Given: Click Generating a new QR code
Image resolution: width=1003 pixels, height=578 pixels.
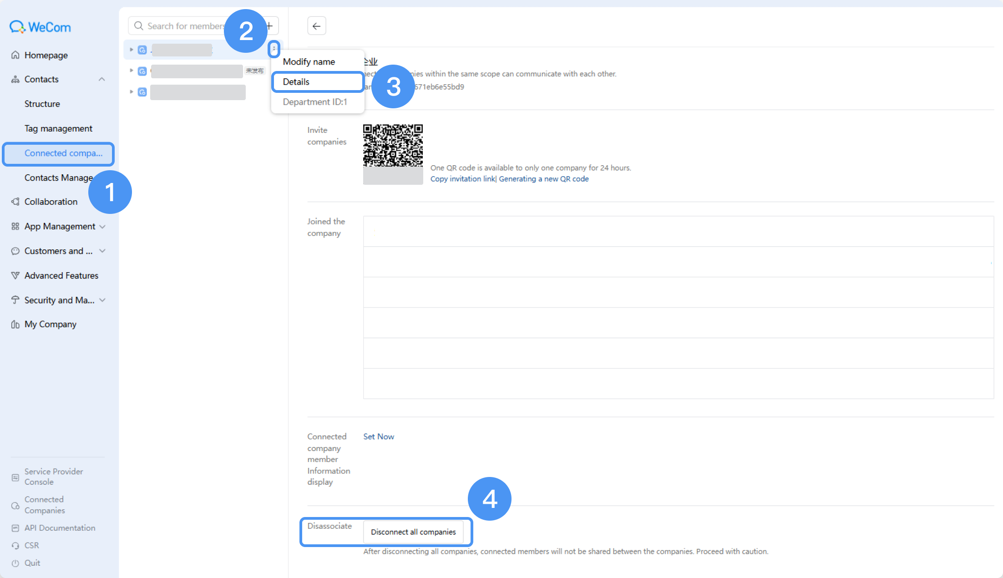Looking at the screenshot, I should coord(544,179).
